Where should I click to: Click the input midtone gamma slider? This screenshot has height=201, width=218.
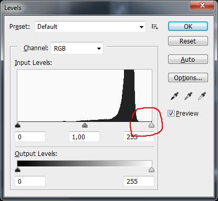pyautogui.click(x=85, y=125)
